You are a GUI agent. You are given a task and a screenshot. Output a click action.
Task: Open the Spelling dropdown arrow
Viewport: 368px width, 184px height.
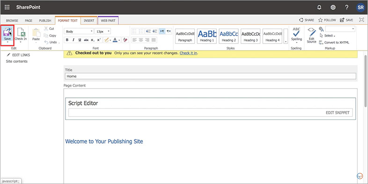pyautogui.click(x=296, y=43)
